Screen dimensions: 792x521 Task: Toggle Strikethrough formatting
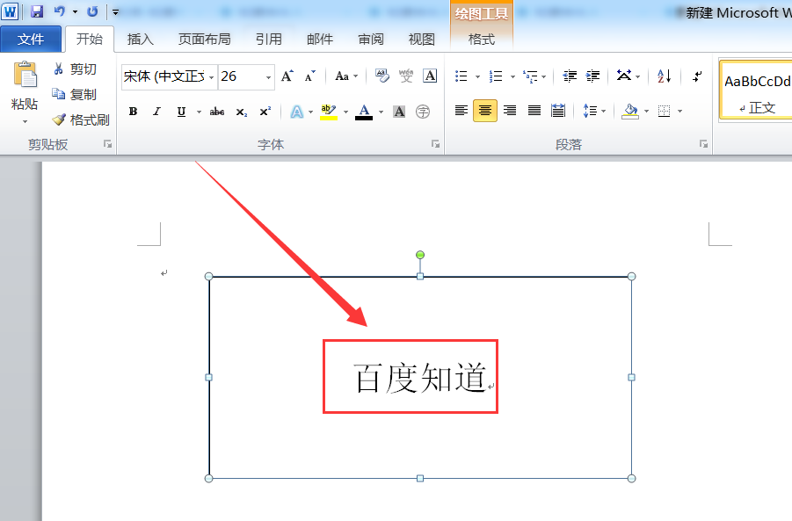coord(217,112)
